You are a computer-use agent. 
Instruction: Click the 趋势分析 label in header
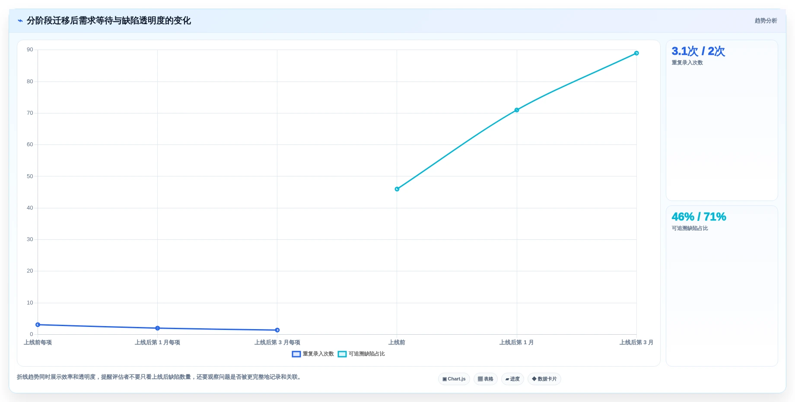tap(766, 21)
